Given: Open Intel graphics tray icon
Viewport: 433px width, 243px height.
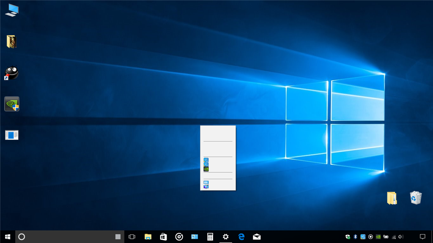Looking at the screenshot, I should 363,237.
